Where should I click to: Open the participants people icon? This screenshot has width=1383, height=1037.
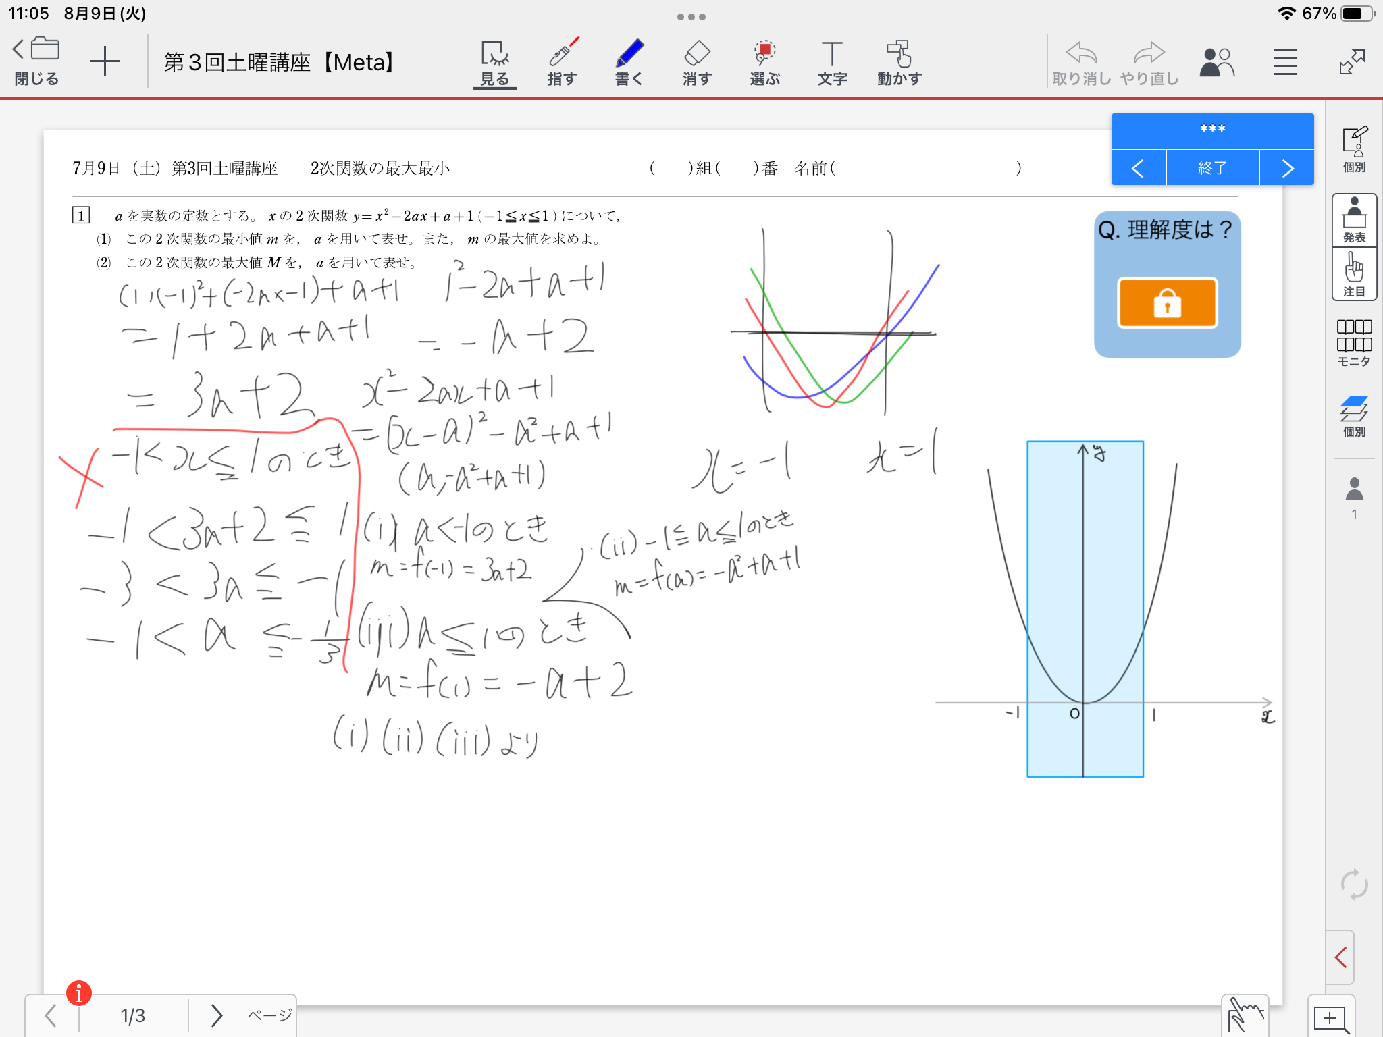tap(1216, 62)
